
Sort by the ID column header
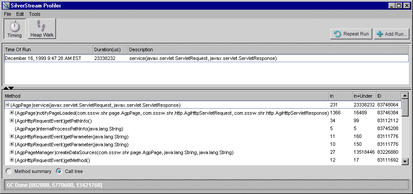coord(388,96)
